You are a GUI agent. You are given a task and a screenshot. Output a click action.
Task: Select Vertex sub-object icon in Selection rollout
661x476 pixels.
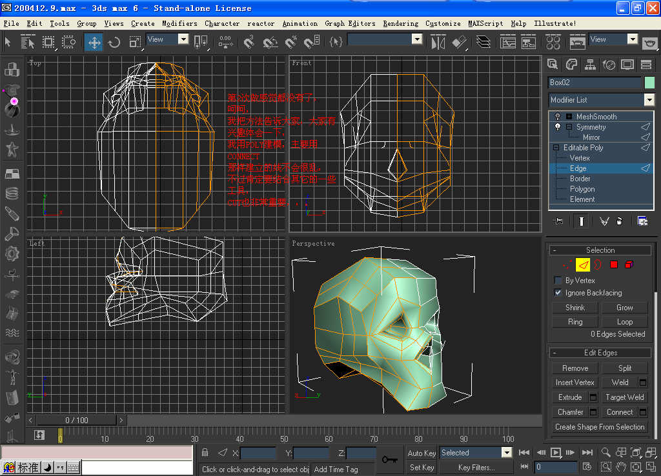tap(567, 264)
